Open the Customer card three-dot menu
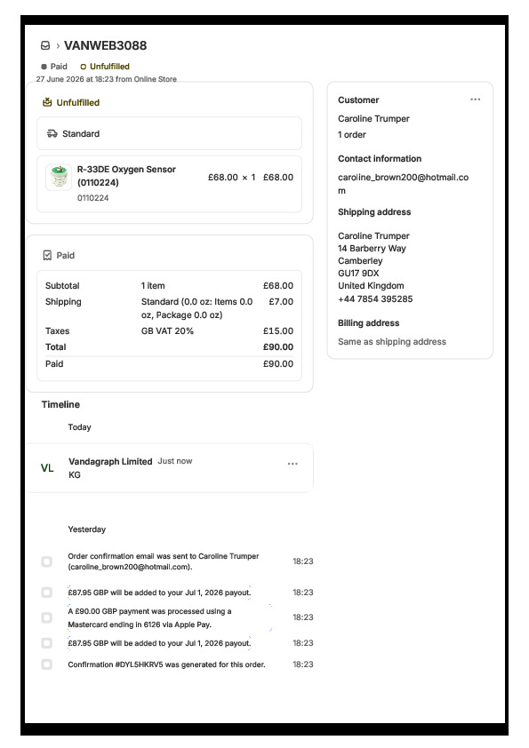The width and height of the screenshot is (529, 748). (x=475, y=99)
